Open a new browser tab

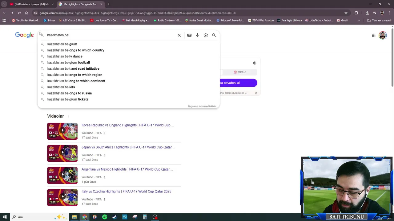coord(109,4)
